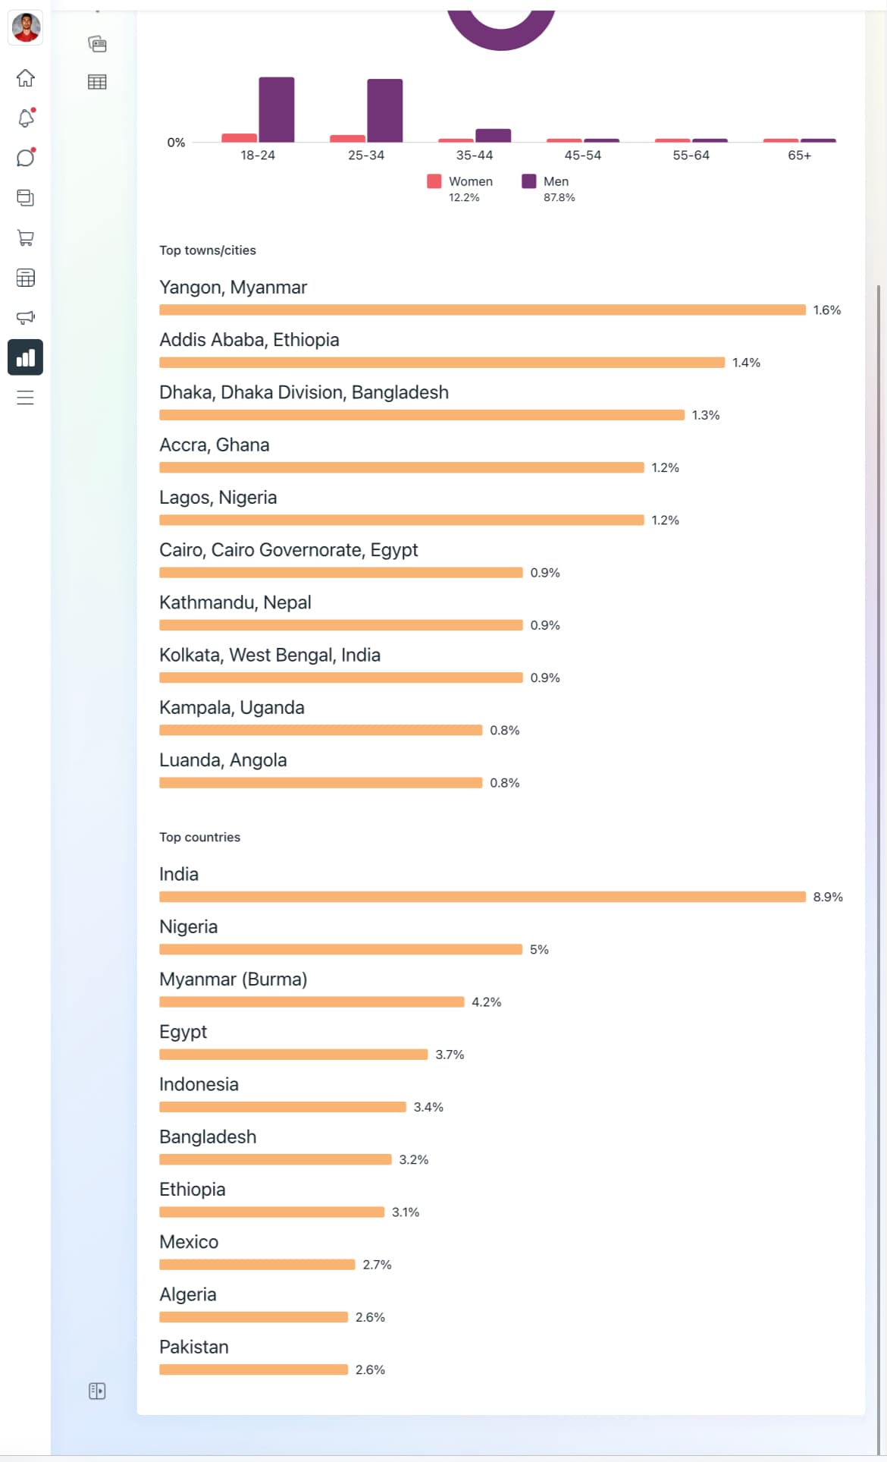Click the Yangon, Myanmar percentage bar
Screen dimensions: 887x1462
(482, 310)
